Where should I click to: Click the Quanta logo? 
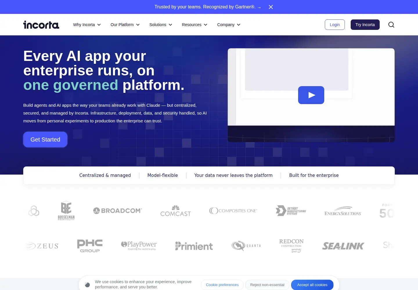pos(246,246)
